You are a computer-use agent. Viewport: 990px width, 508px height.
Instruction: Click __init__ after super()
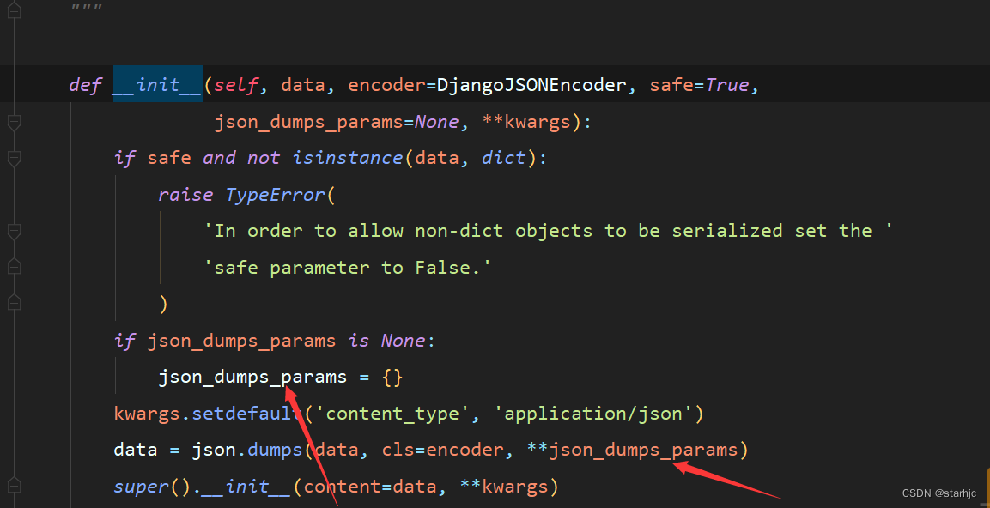coord(247,487)
